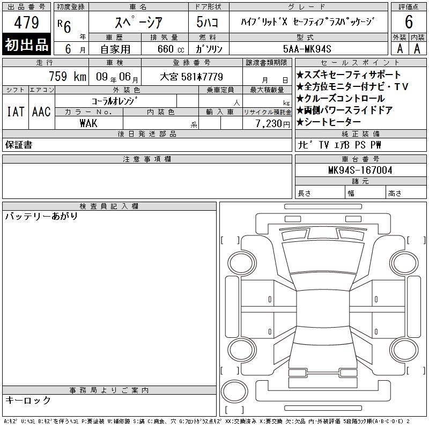
Task: Click the door shape value 5ハコ
Action: (207, 22)
